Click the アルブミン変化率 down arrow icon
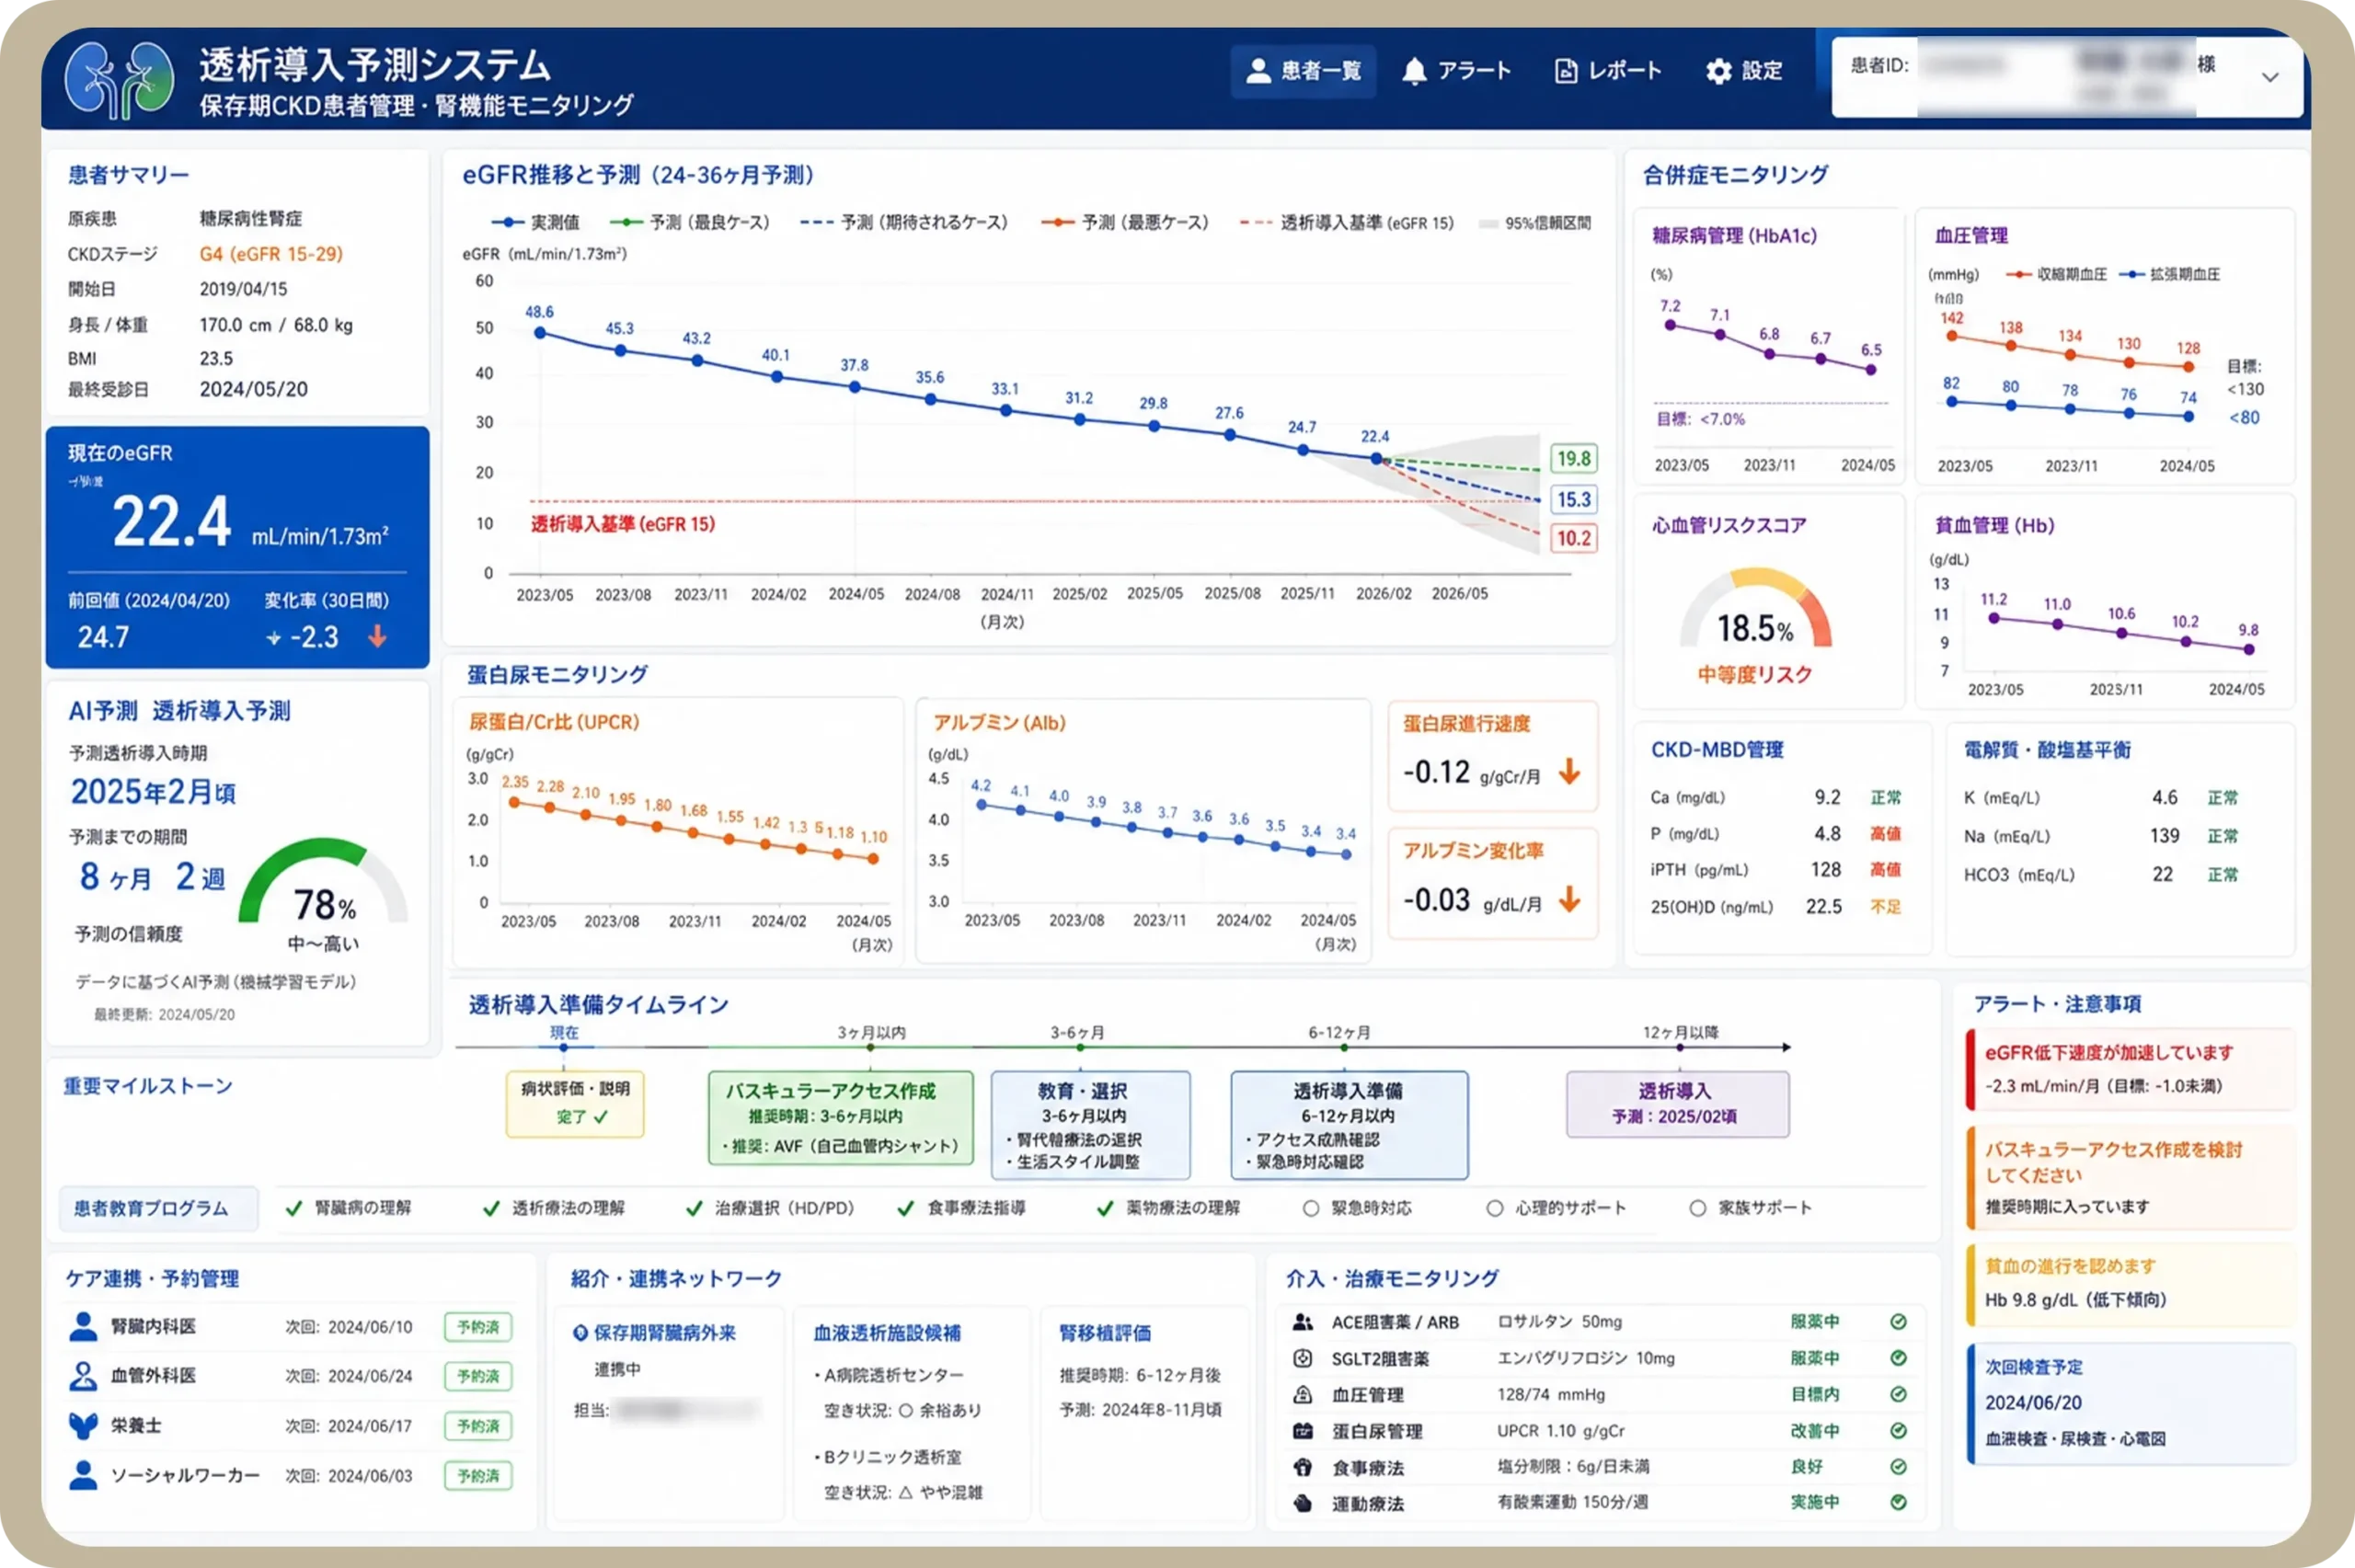 (x=1570, y=899)
